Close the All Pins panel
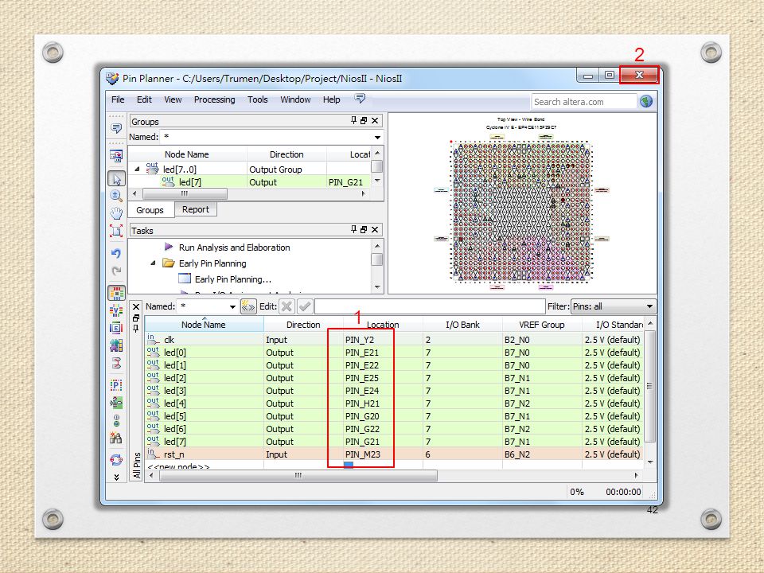The height and width of the screenshot is (573, 764). point(136,307)
